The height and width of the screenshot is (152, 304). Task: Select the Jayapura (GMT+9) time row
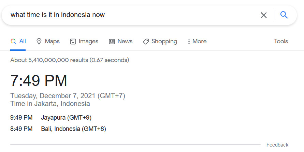tap(51, 118)
